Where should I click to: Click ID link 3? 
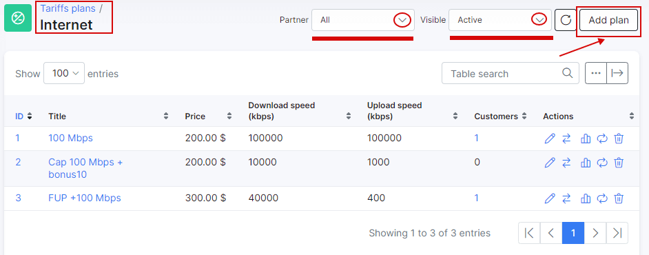[x=18, y=198]
